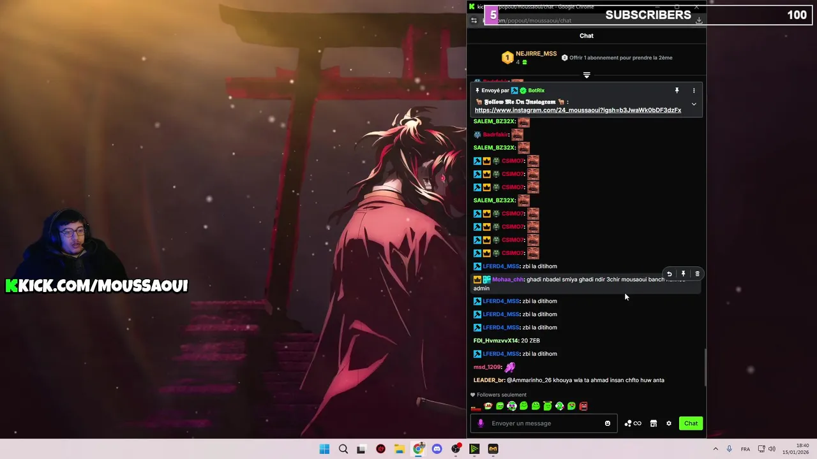Viewport: 817px width, 459px height.
Task: Open the red circular app on taskbar
Action: pyautogui.click(x=381, y=449)
